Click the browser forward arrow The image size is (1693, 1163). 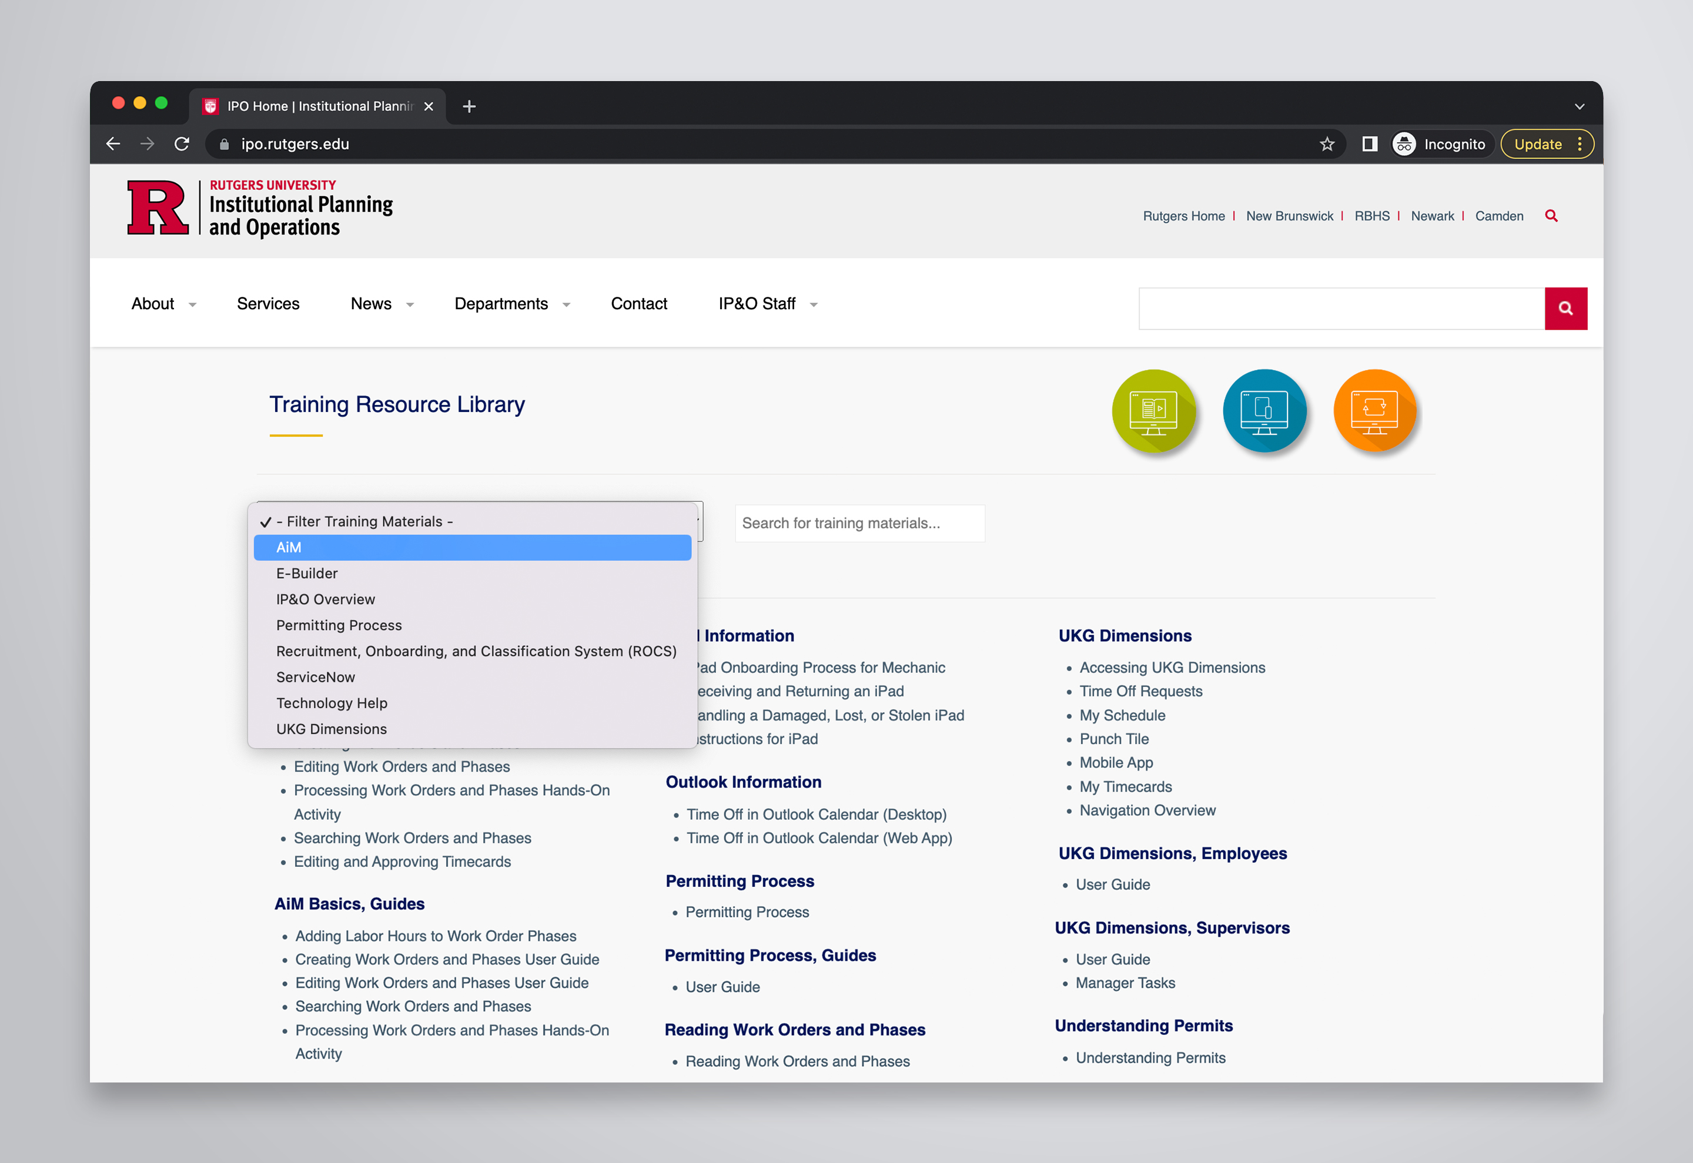coord(147,145)
